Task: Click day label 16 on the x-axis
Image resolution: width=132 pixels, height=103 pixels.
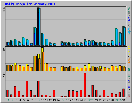Action: click(66, 100)
